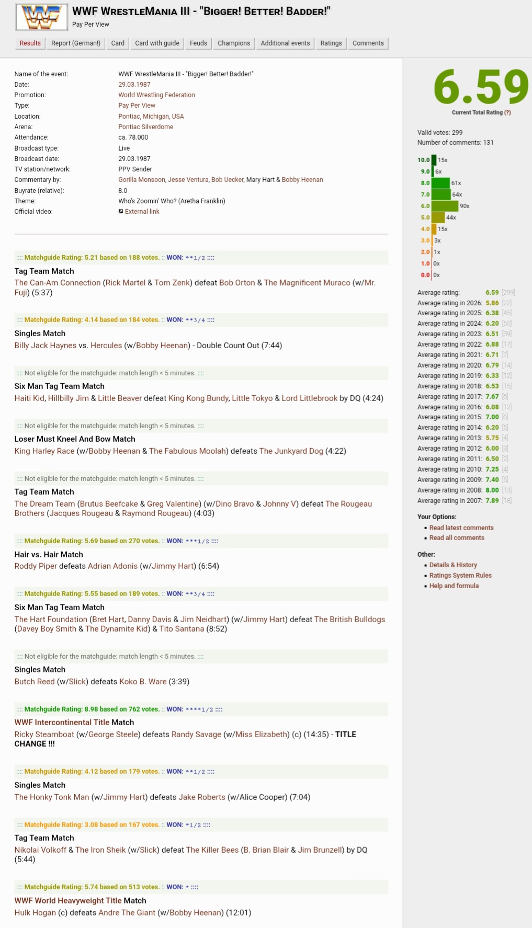Open the Miss Elizabeth link
The width and height of the screenshot is (532, 928).
click(262, 735)
